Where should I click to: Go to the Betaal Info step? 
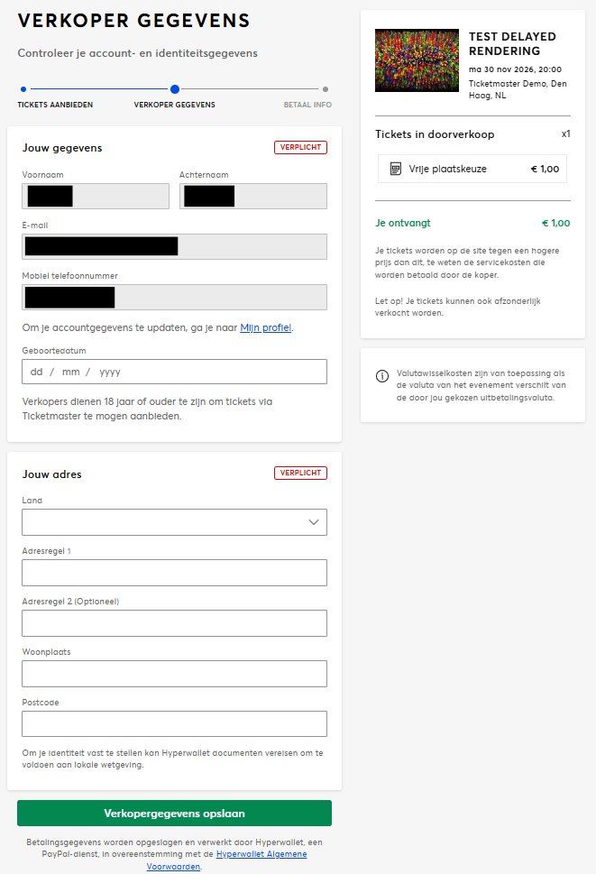click(x=307, y=105)
